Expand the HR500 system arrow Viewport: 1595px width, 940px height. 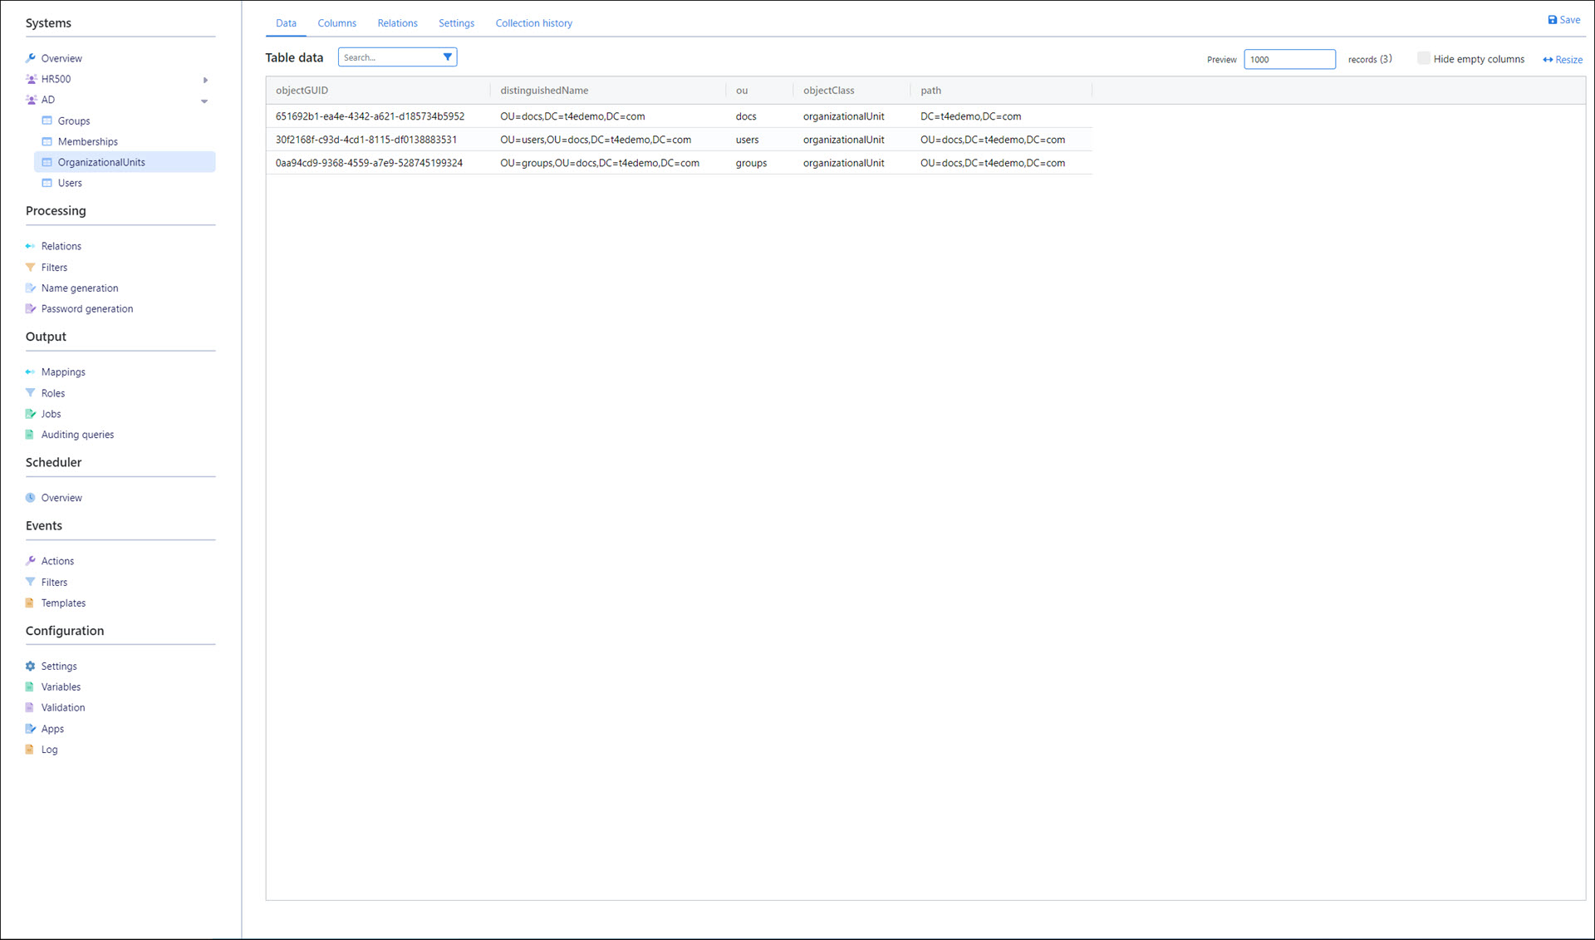tap(205, 80)
